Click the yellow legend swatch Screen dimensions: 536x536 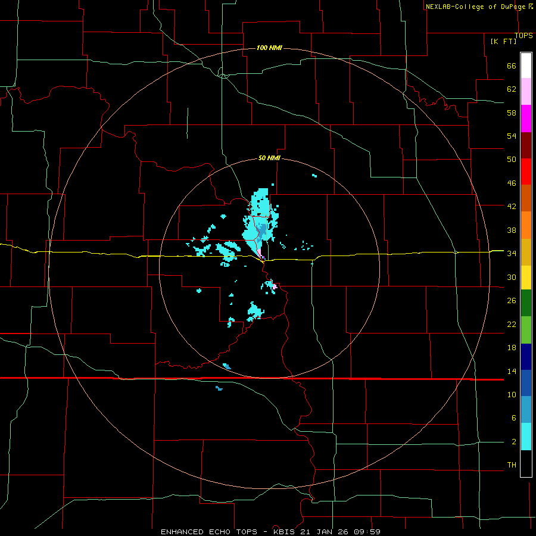tap(526, 278)
